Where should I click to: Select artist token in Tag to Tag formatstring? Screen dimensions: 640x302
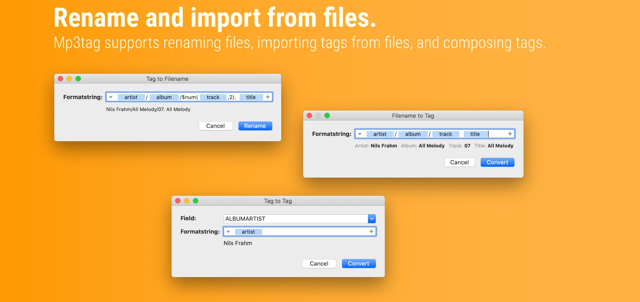248,232
